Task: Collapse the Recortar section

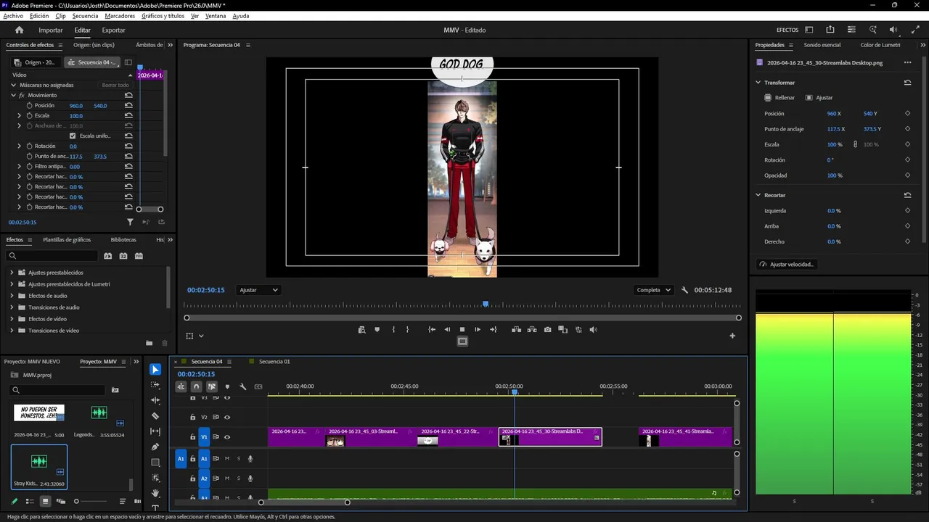Action: point(758,195)
